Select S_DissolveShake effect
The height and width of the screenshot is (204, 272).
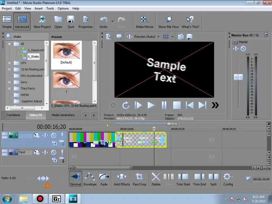tap(36, 50)
